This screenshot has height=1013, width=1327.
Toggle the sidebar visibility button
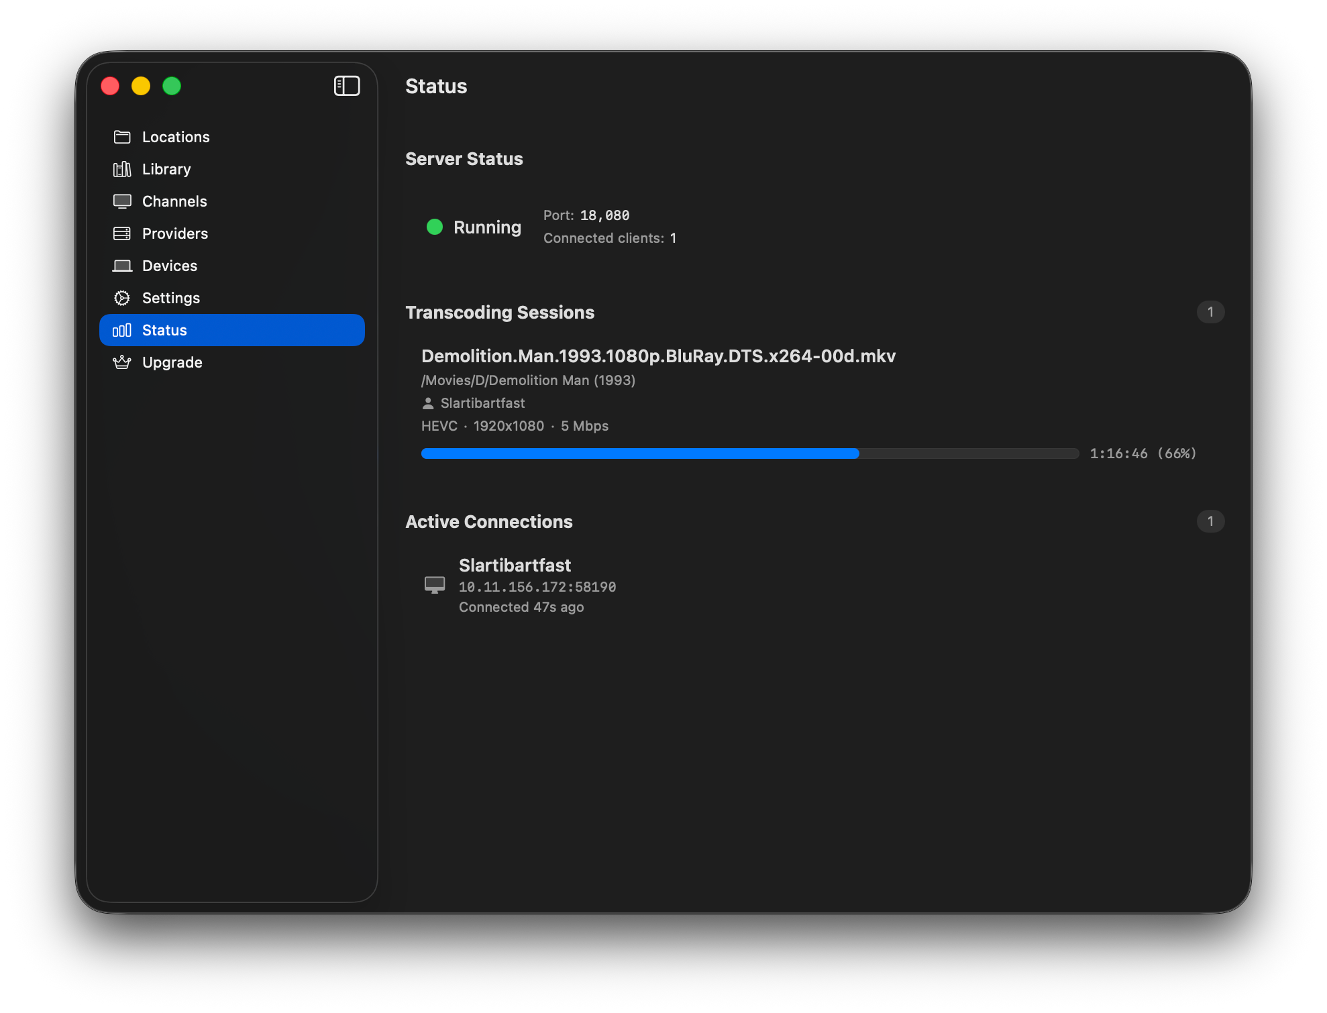tap(347, 86)
